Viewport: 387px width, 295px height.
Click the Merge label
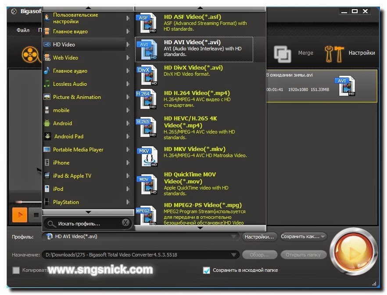coord(305,53)
